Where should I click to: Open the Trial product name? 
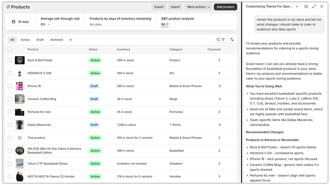36,138
